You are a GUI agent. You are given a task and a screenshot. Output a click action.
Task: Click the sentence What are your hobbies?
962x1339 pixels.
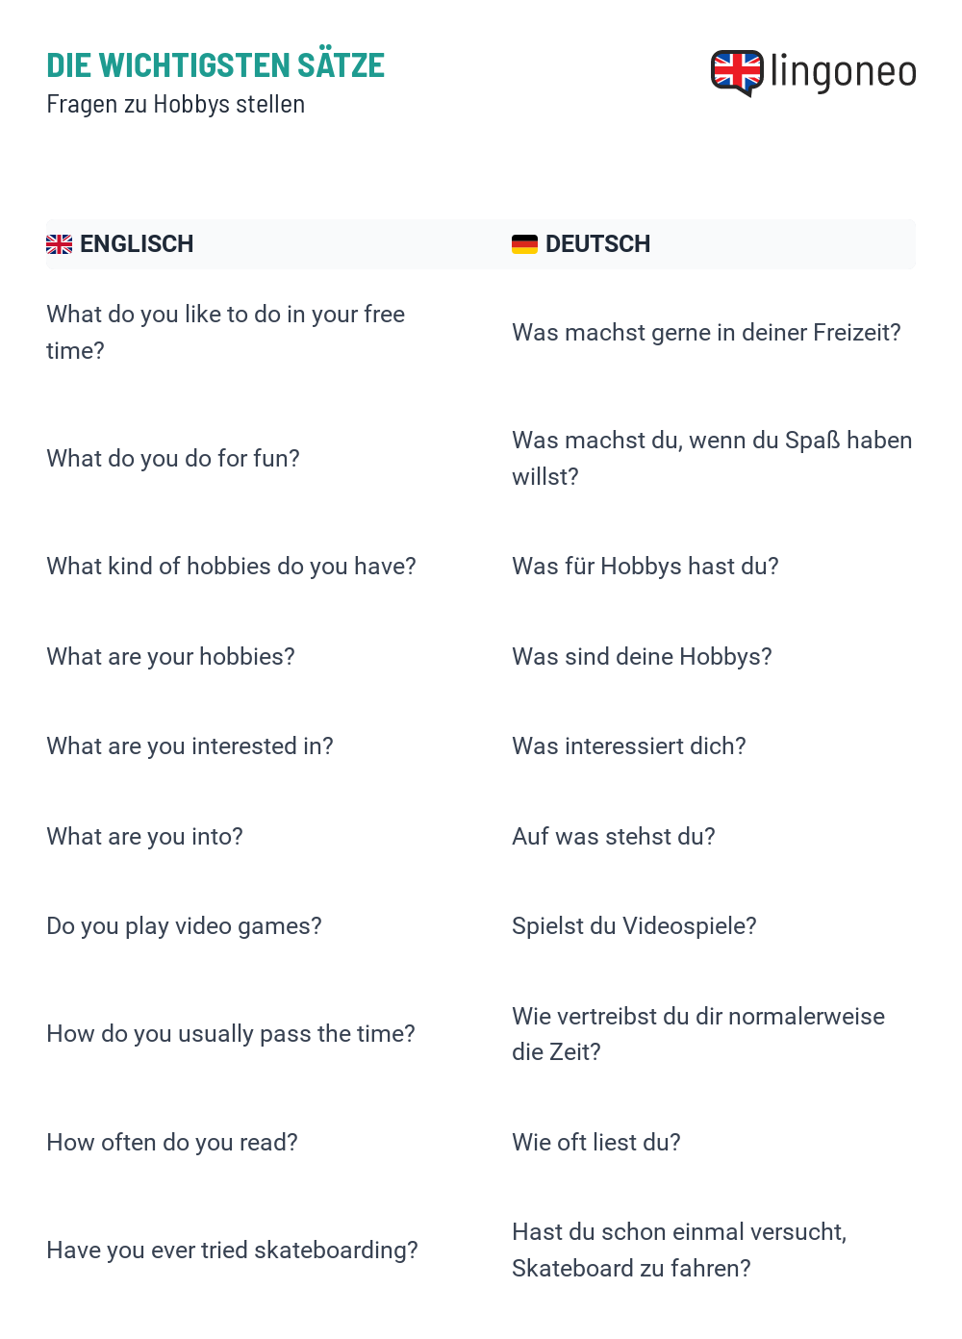[x=171, y=657]
